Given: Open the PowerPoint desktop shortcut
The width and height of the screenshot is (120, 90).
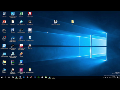Looking at the screenshot, I should tap(4, 22).
